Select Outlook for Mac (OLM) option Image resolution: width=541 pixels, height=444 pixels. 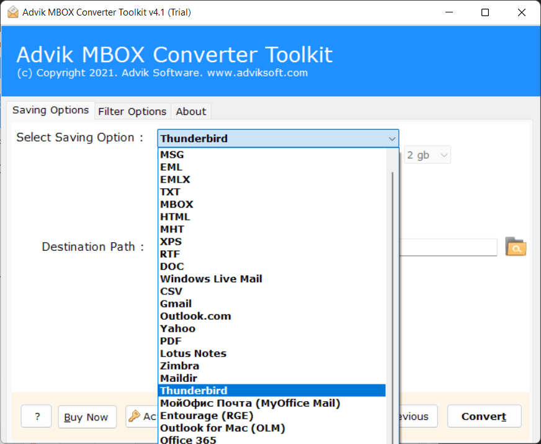point(272,428)
